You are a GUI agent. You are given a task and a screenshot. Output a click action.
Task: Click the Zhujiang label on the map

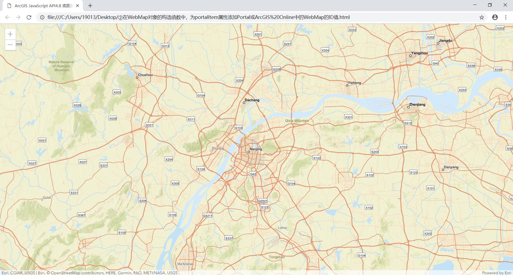[x=217, y=148]
